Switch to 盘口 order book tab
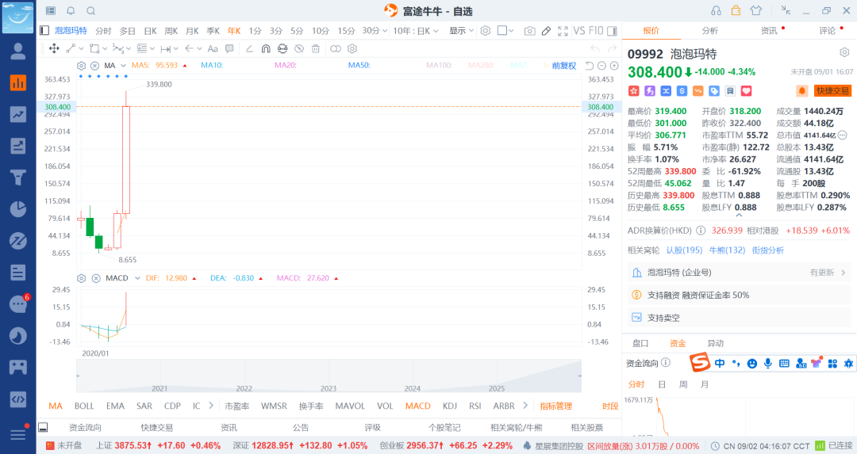The height and width of the screenshot is (454, 857). pyautogui.click(x=640, y=343)
